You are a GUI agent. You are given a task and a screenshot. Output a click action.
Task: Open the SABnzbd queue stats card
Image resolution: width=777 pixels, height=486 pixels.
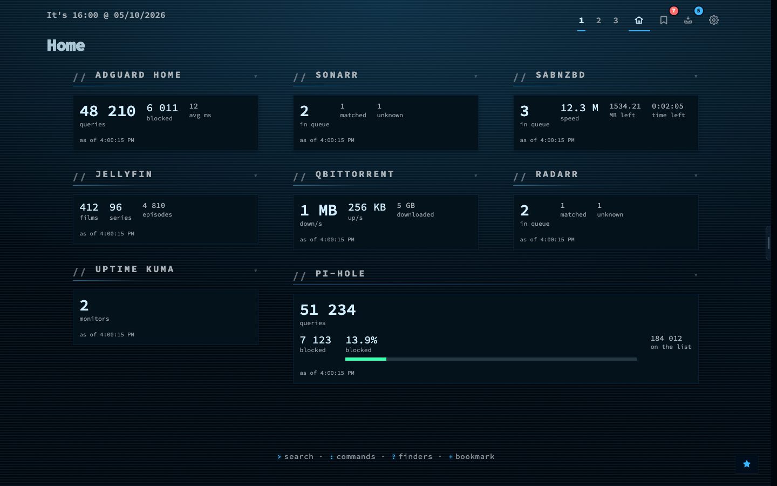pos(606,123)
